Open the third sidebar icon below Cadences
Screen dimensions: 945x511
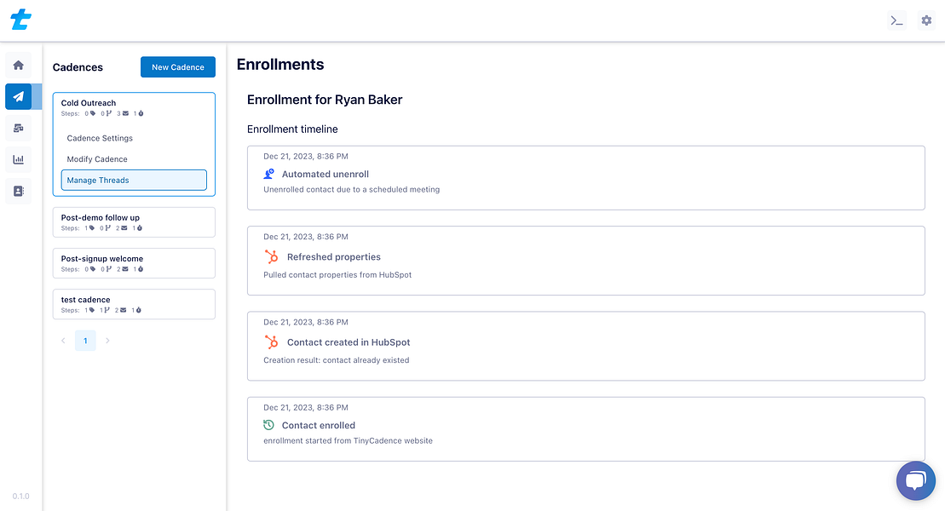click(18, 128)
